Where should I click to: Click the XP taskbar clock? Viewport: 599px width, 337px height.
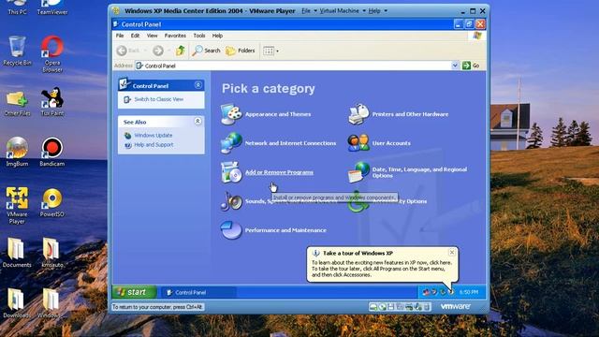469,292
